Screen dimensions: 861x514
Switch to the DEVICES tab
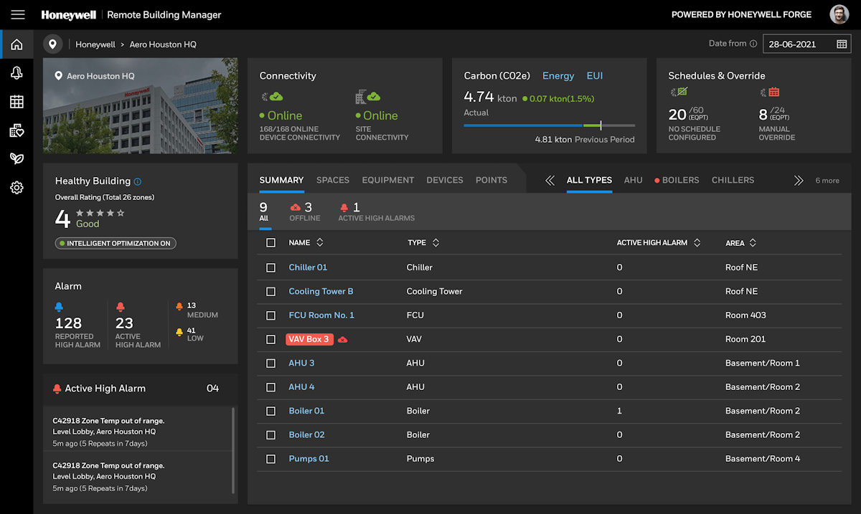[445, 180]
